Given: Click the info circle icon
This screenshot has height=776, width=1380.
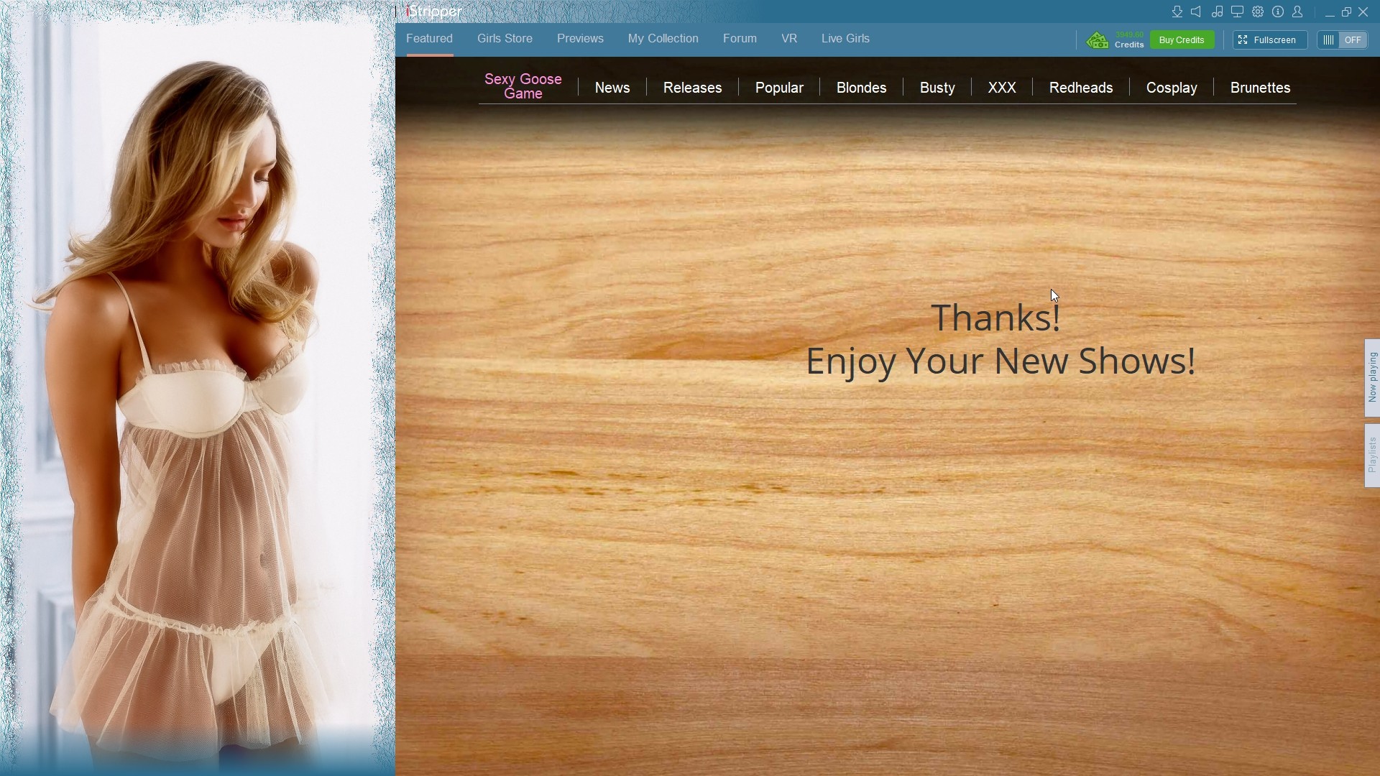Looking at the screenshot, I should click(1278, 11).
